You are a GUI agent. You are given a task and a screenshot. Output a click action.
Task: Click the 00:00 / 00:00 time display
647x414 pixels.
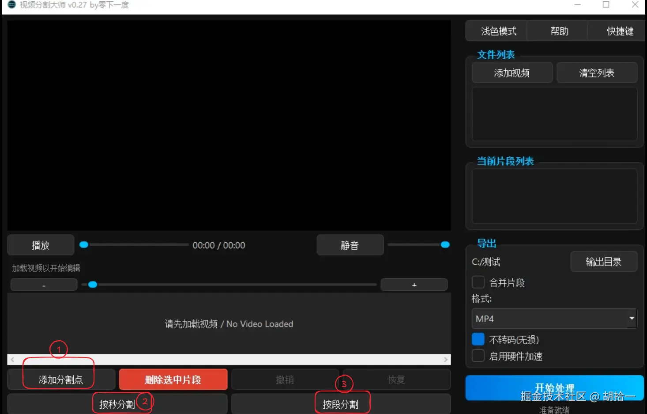coord(219,245)
